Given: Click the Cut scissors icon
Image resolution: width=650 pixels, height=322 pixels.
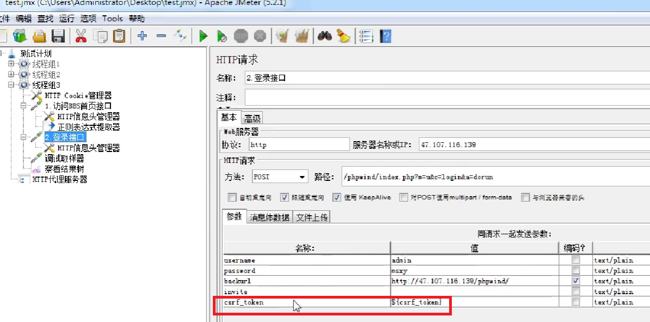Looking at the screenshot, I should point(81,36).
